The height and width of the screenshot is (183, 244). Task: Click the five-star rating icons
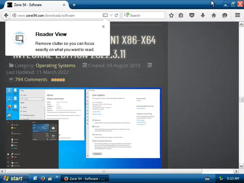click(x=58, y=80)
